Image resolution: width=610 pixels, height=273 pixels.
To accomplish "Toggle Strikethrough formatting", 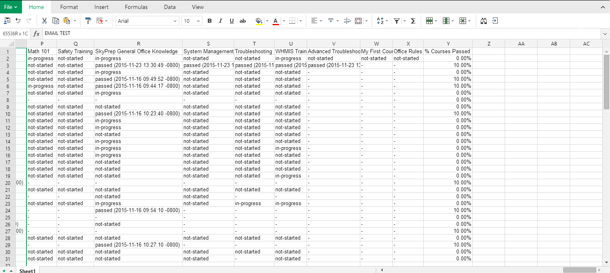I will pos(243,21).
